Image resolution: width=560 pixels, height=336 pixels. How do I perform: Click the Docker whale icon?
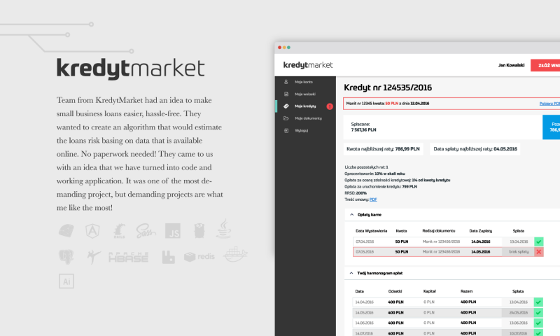[235, 254]
